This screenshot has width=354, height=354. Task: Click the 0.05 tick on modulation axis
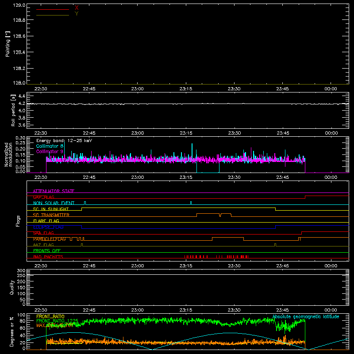pos(20,167)
